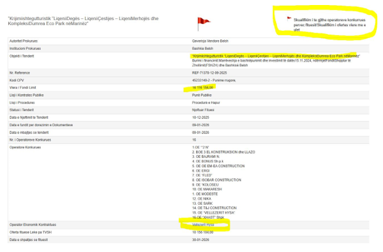
Task: Click the Bashkia Belsh institution value
Action: 204,48
